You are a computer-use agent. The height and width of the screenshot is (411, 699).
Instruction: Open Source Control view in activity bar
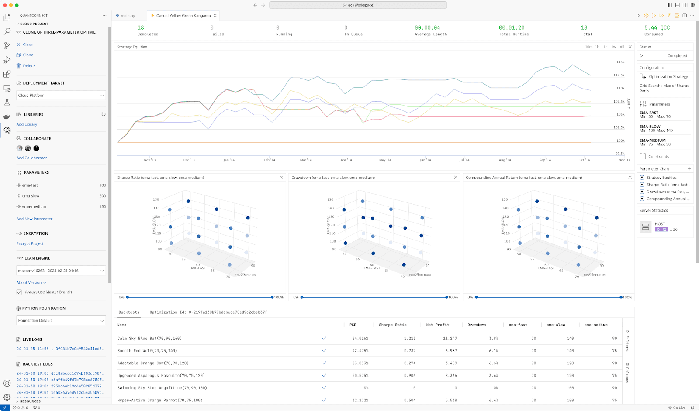pyautogui.click(x=7, y=46)
